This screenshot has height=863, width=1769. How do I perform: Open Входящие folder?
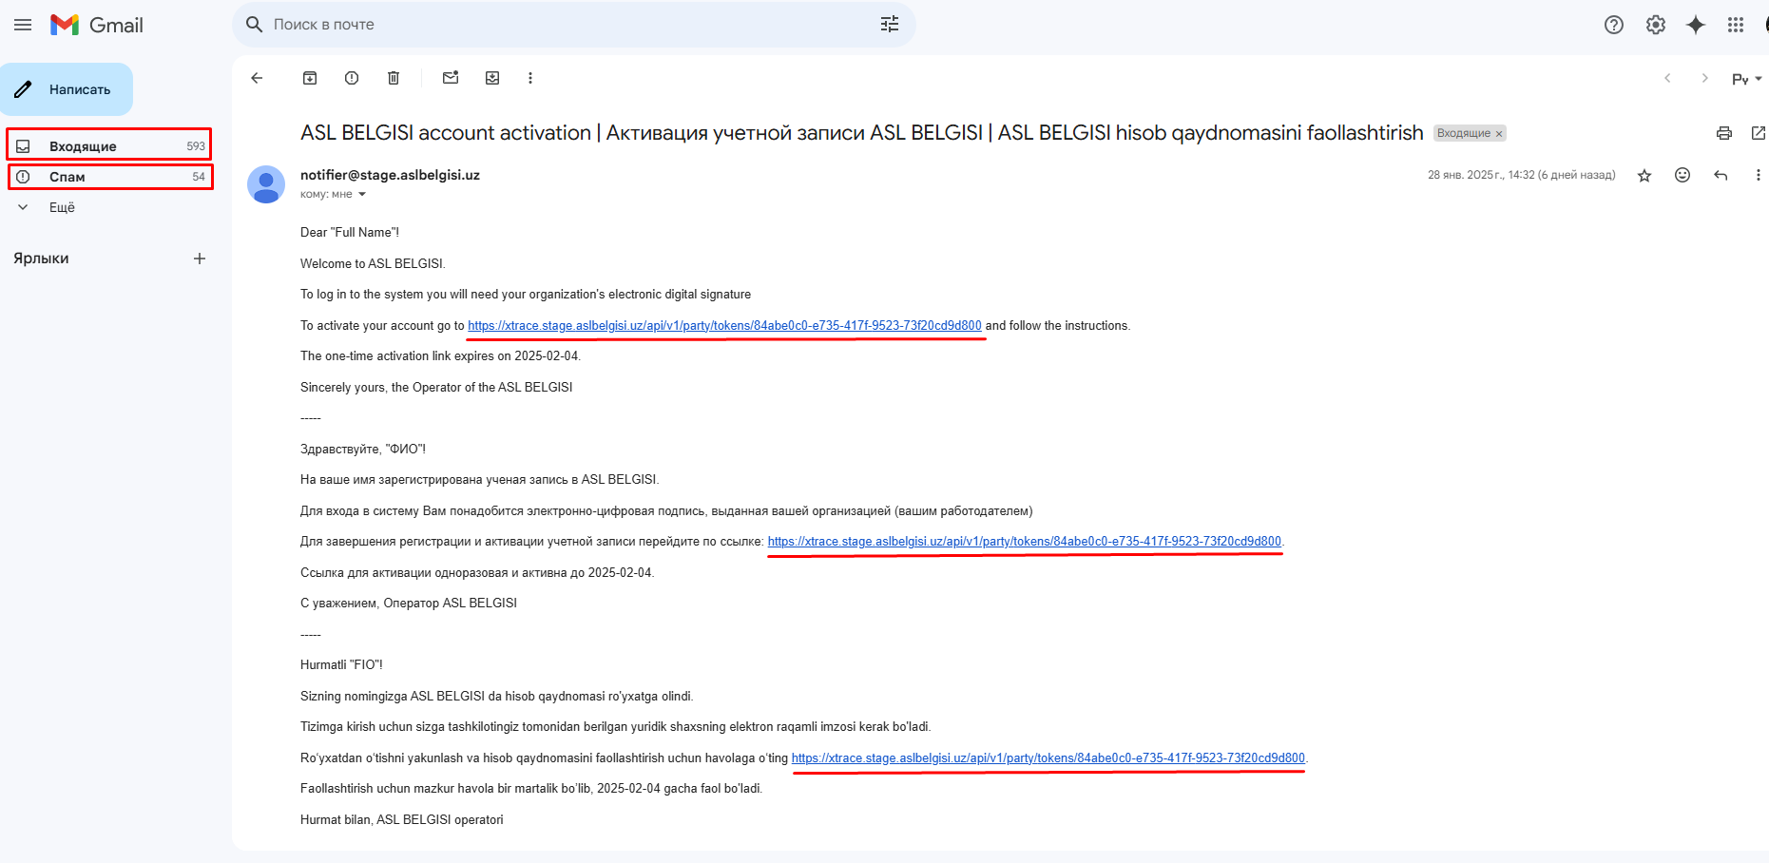tap(109, 145)
